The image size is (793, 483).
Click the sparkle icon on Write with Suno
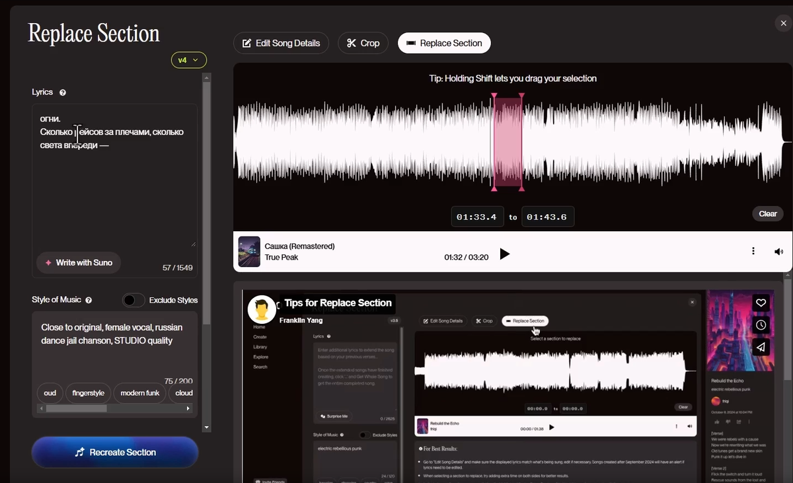(48, 262)
